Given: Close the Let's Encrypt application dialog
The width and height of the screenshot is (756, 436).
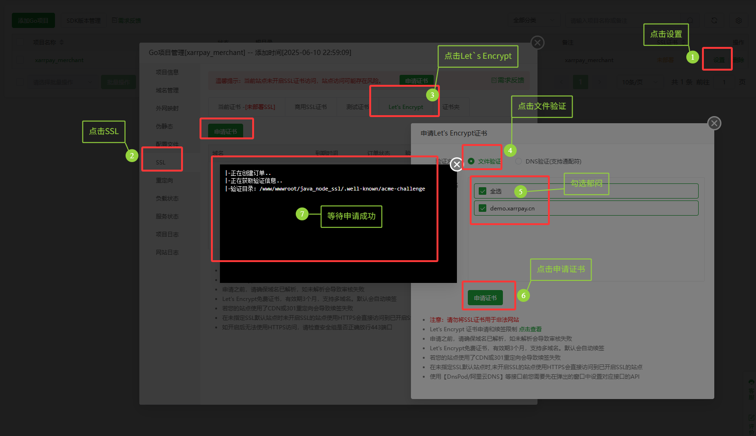Looking at the screenshot, I should point(714,123).
